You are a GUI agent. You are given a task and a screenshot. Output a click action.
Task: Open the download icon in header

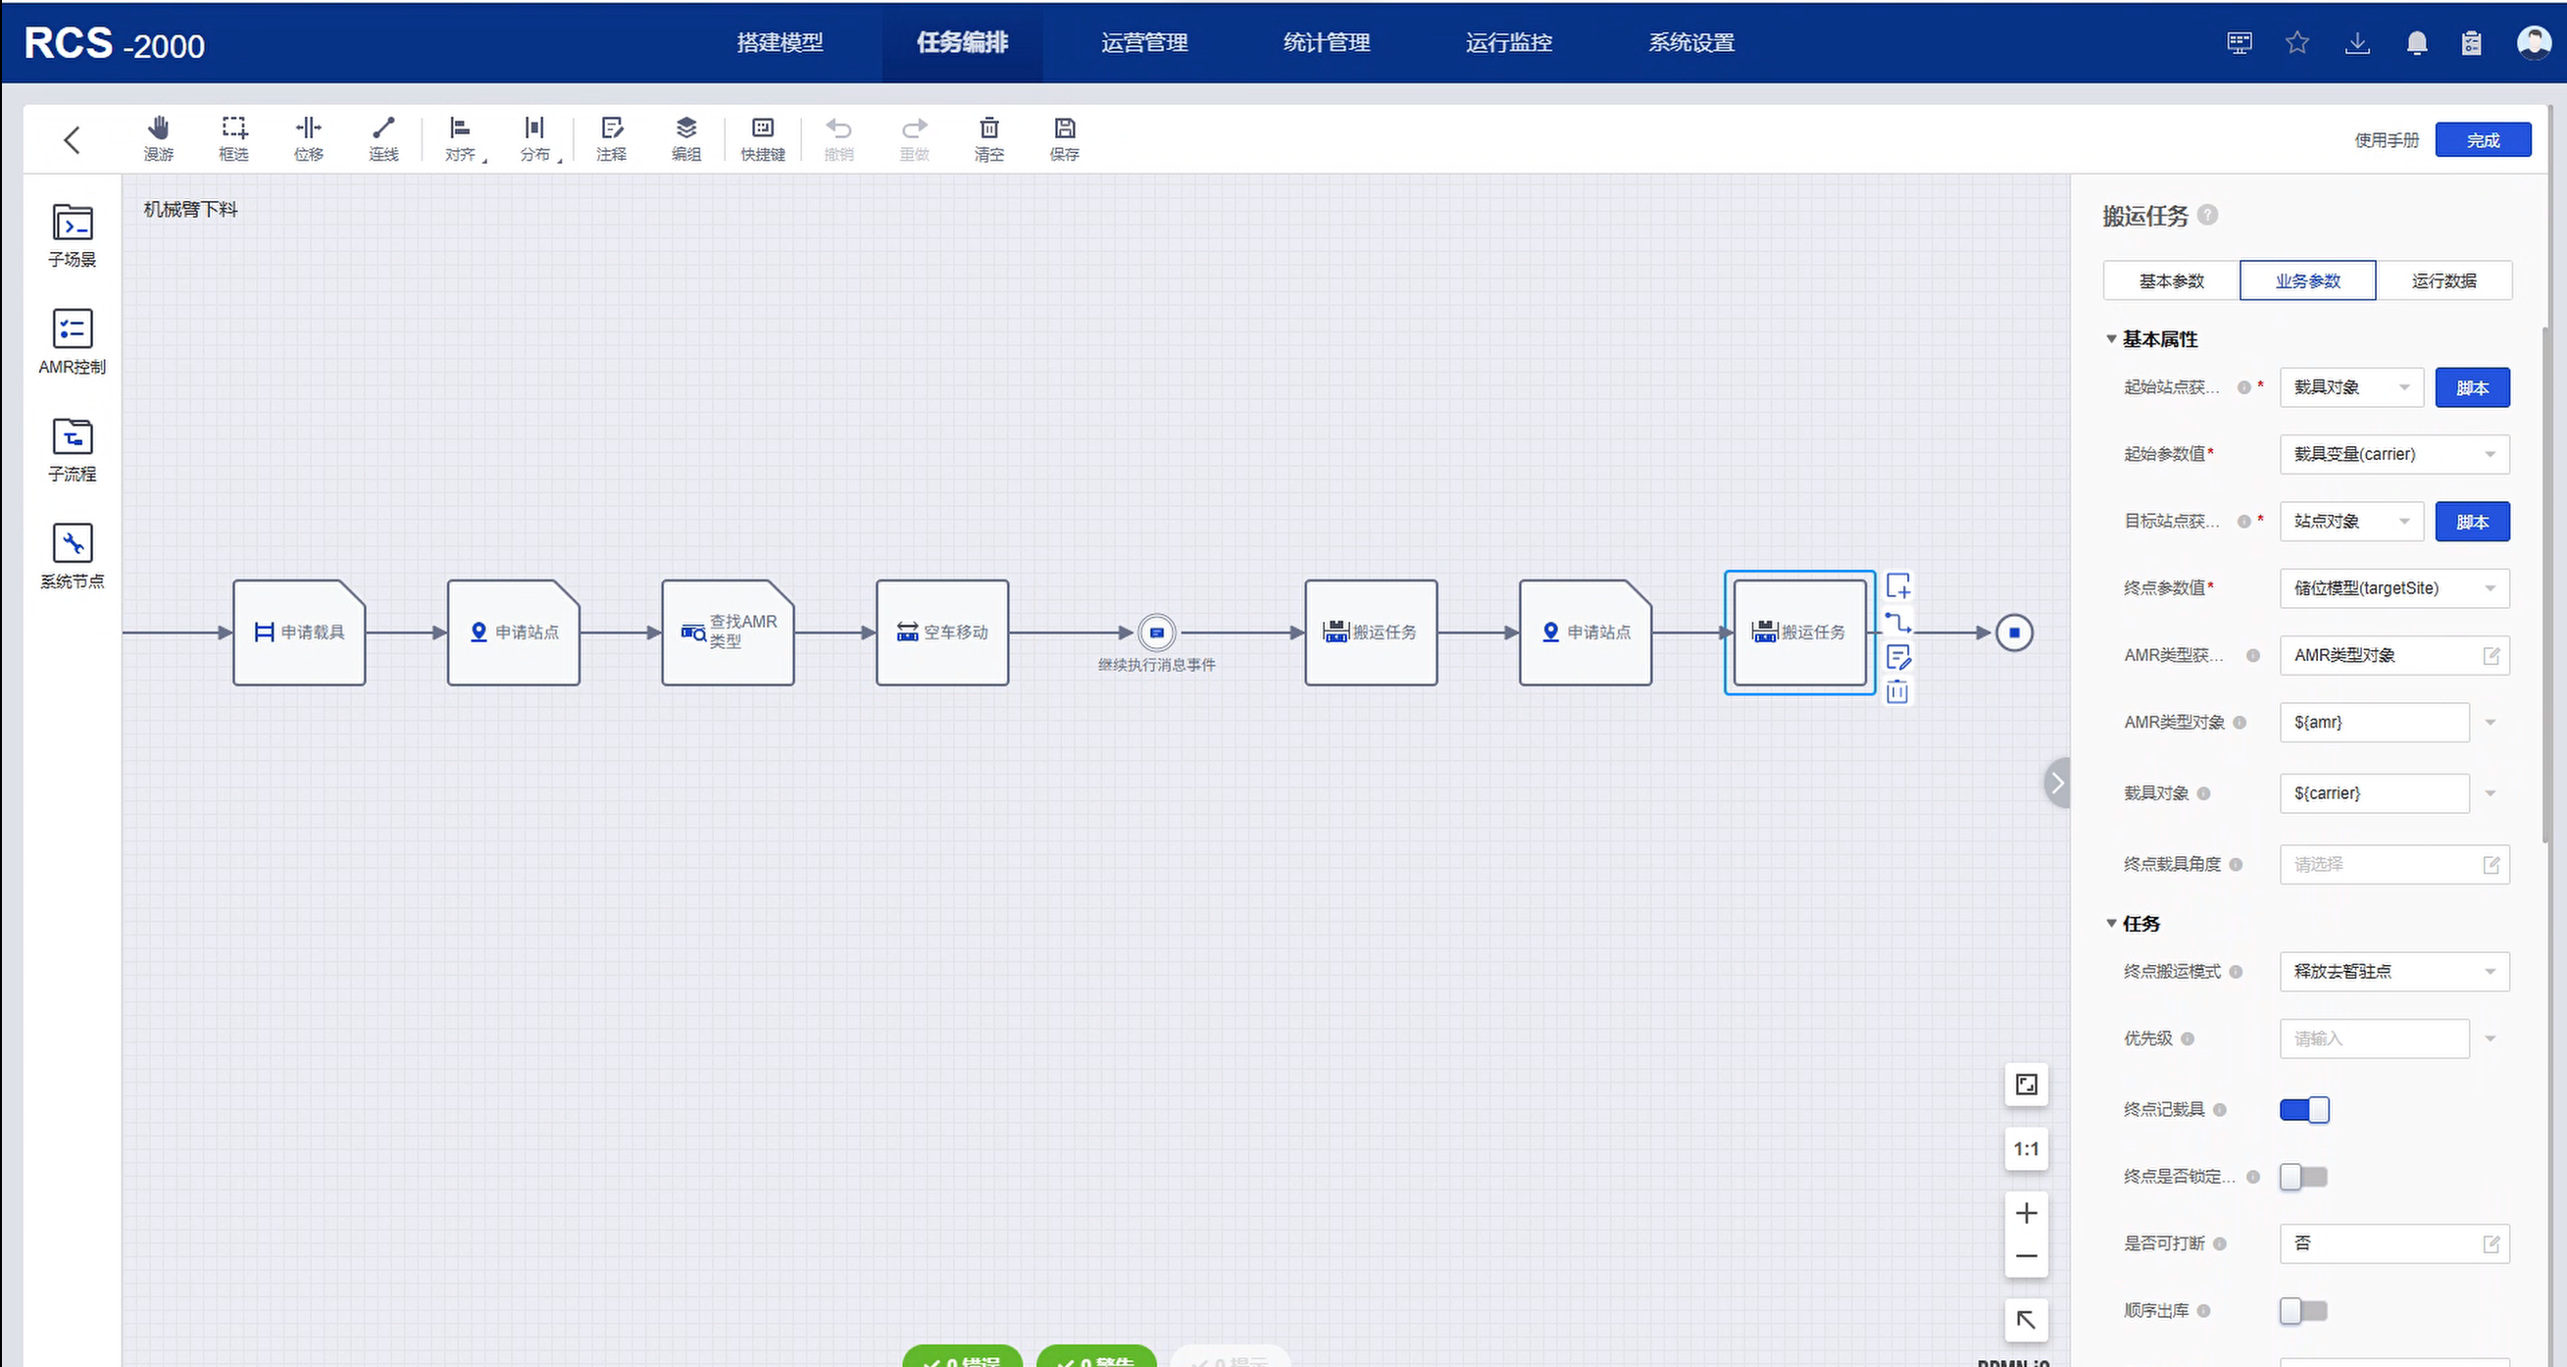(2358, 42)
